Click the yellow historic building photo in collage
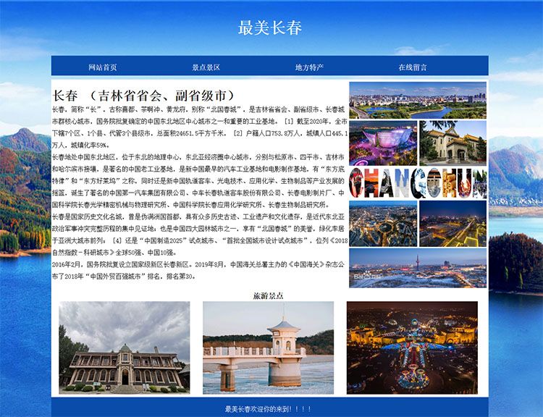Viewport: 543px width, 417px height. [x=452, y=143]
